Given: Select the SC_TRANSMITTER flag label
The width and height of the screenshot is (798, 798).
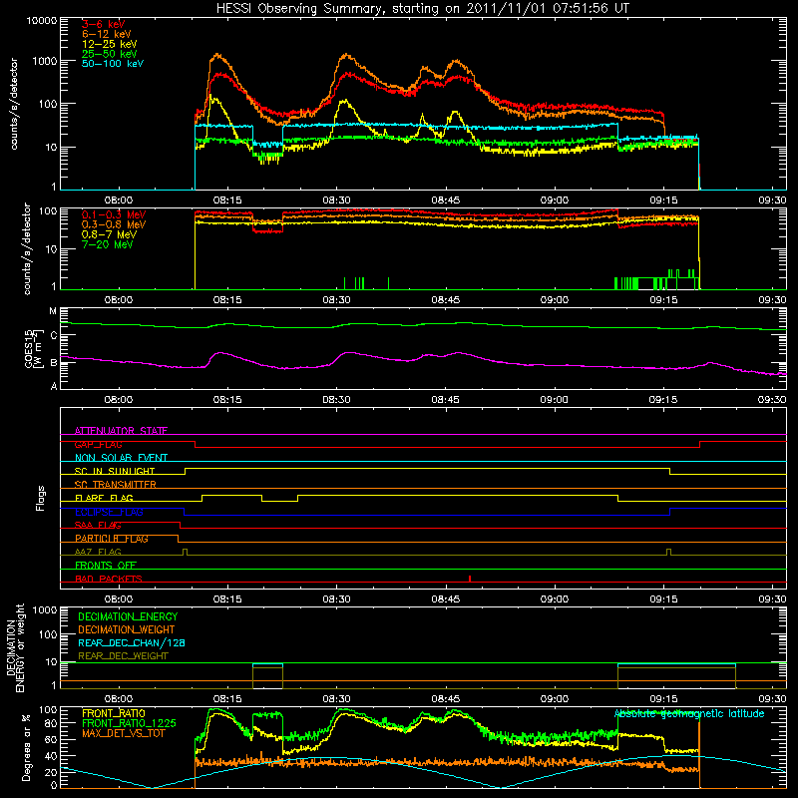Looking at the screenshot, I should [115, 484].
